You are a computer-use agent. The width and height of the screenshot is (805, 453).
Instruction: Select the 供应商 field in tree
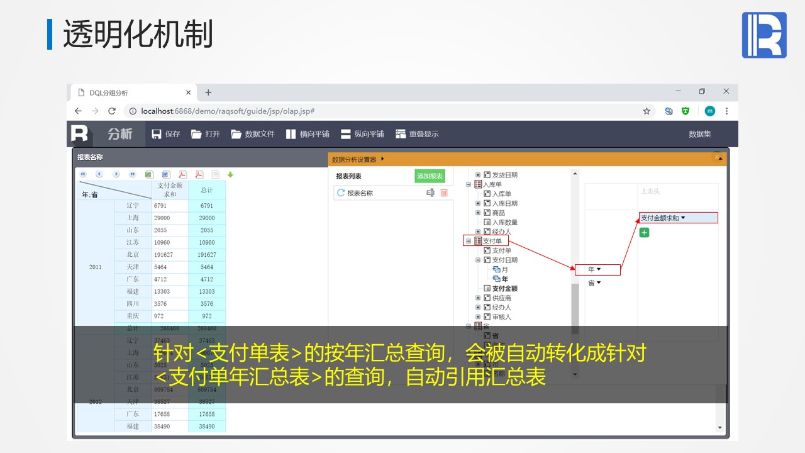pyautogui.click(x=502, y=298)
